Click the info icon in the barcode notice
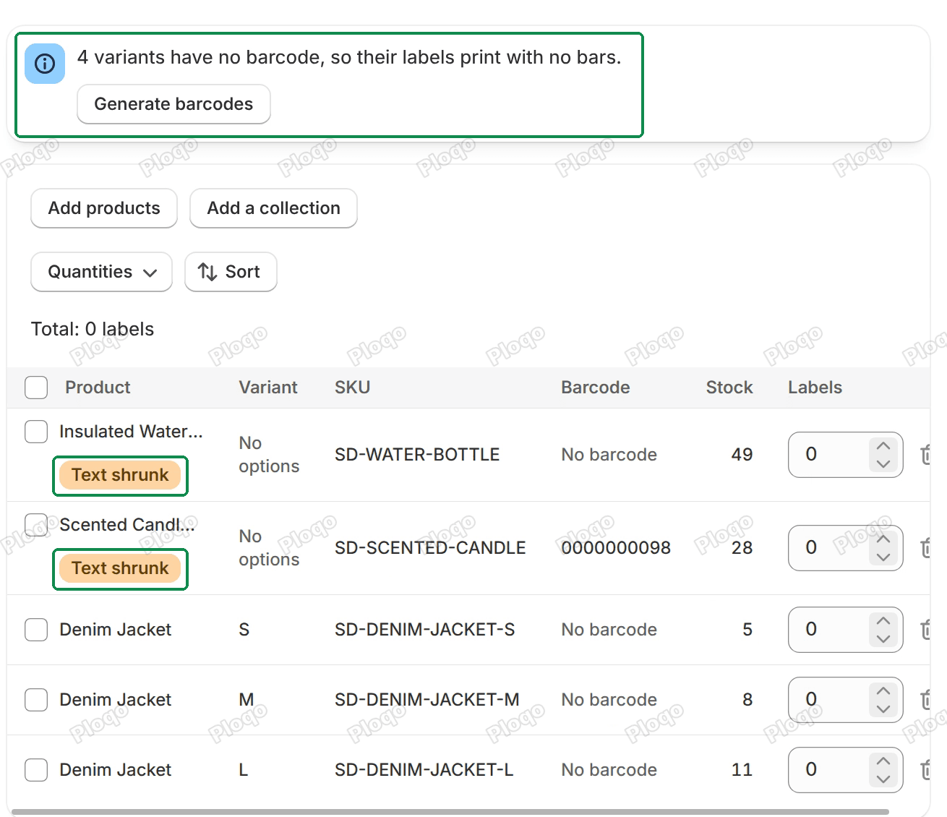The height and width of the screenshot is (817, 947). pyautogui.click(x=45, y=64)
